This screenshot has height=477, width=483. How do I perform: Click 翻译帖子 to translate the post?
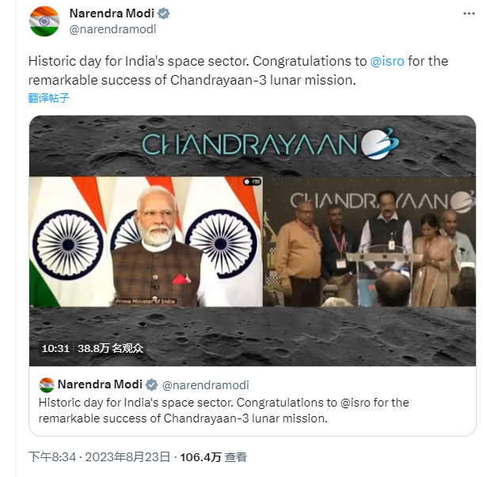coord(49,98)
